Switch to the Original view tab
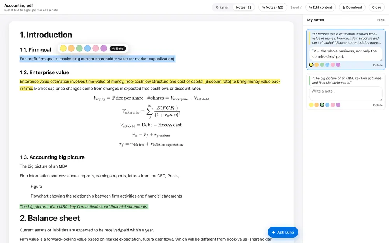Screen dimensions: 389x243 tap(222, 7)
